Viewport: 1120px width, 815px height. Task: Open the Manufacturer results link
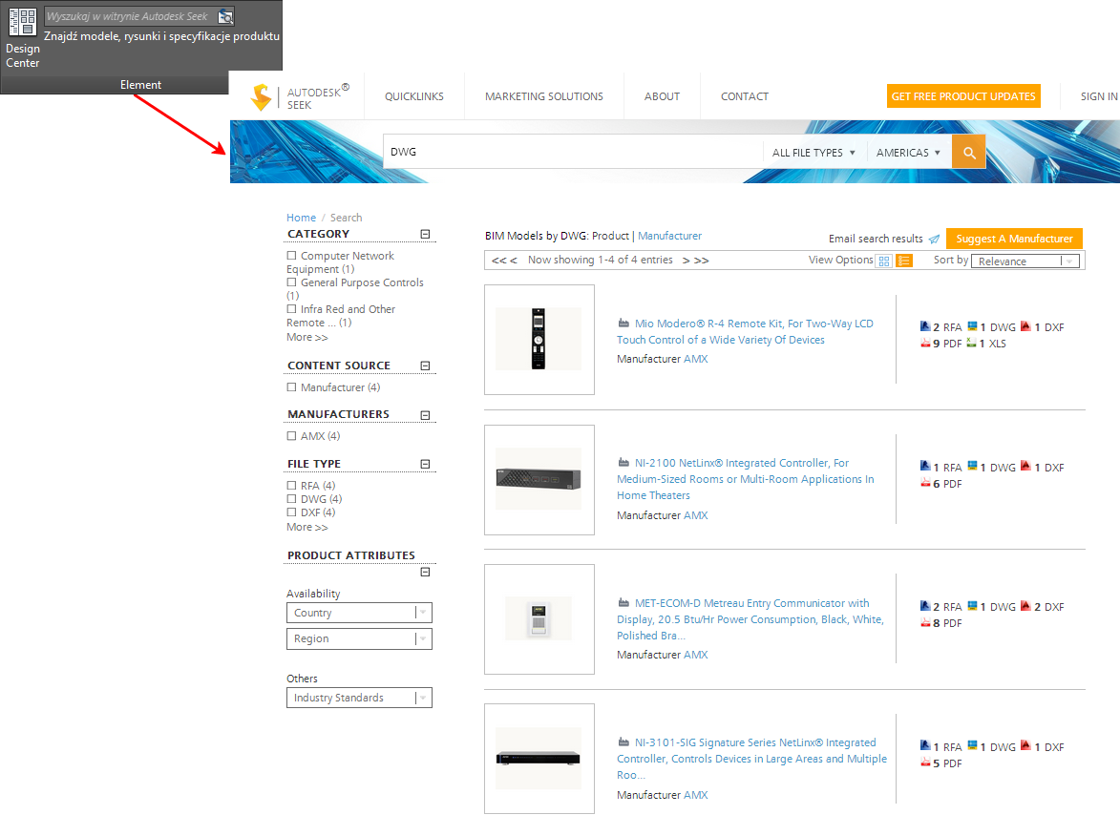click(x=670, y=236)
